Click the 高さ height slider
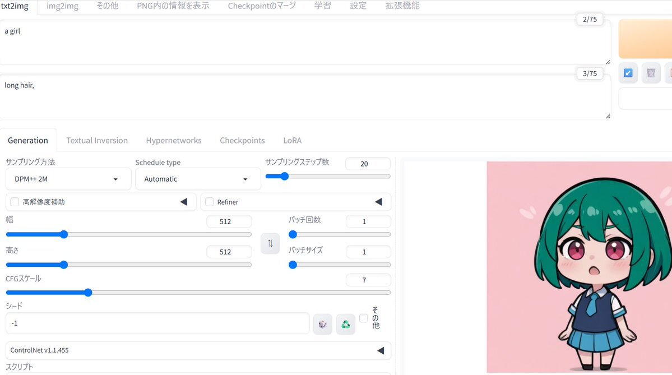The image size is (672, 375). [128, 265]
